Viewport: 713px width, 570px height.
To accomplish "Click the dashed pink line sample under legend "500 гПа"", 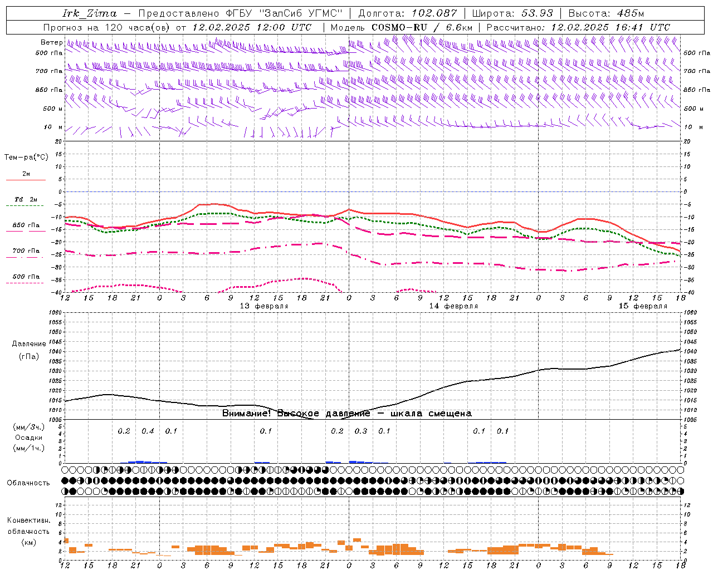I will 25,283.
